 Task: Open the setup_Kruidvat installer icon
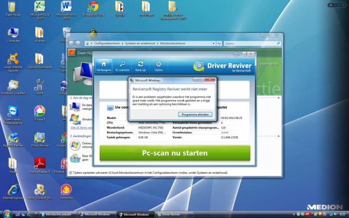(39, 192)
